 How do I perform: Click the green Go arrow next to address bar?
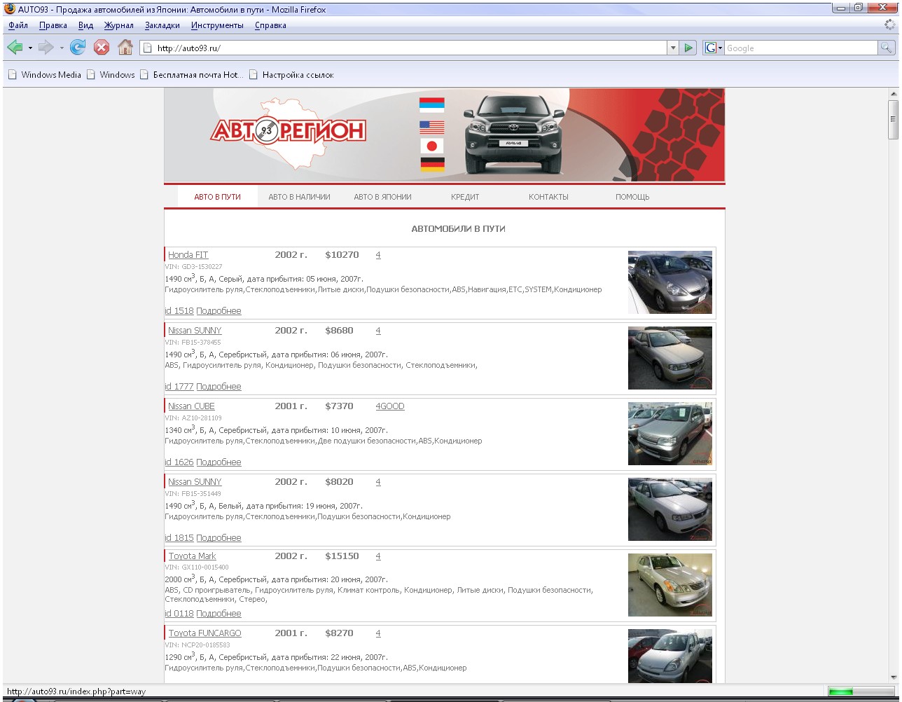click(x=688, y=48)
